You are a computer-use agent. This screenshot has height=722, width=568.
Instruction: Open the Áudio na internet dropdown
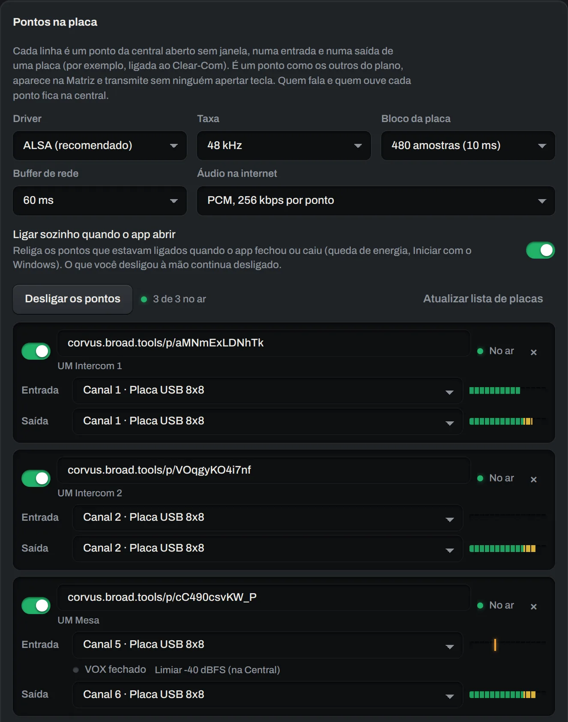(x=376, y=200)
